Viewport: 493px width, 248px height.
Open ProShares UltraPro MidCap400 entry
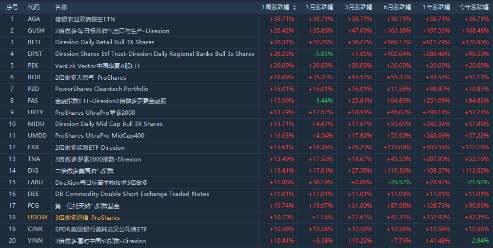[x=100, y=136]
